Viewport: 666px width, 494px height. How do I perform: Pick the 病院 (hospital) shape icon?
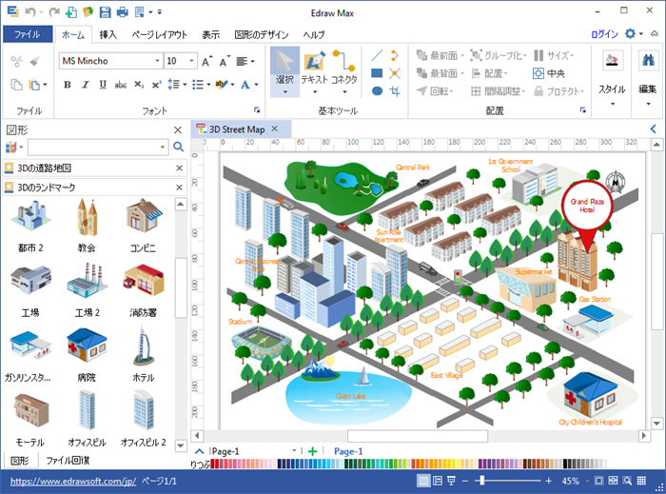coord(87,353)
